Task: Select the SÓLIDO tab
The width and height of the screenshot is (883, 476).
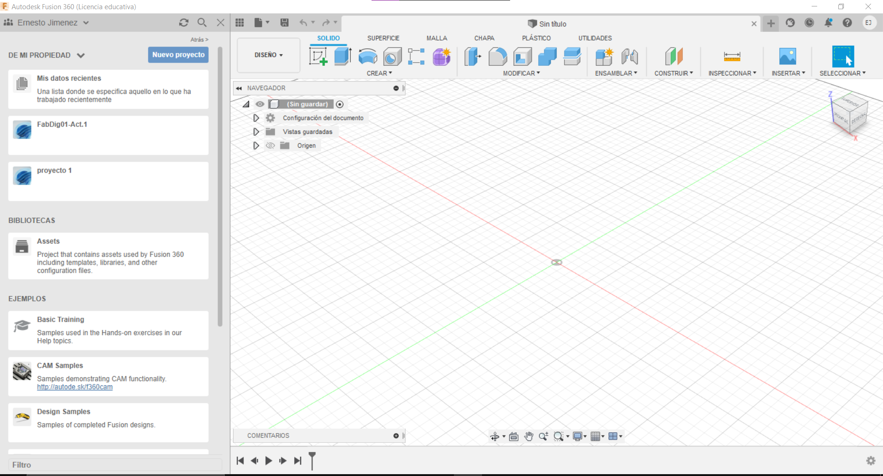Action: point(328,38)
